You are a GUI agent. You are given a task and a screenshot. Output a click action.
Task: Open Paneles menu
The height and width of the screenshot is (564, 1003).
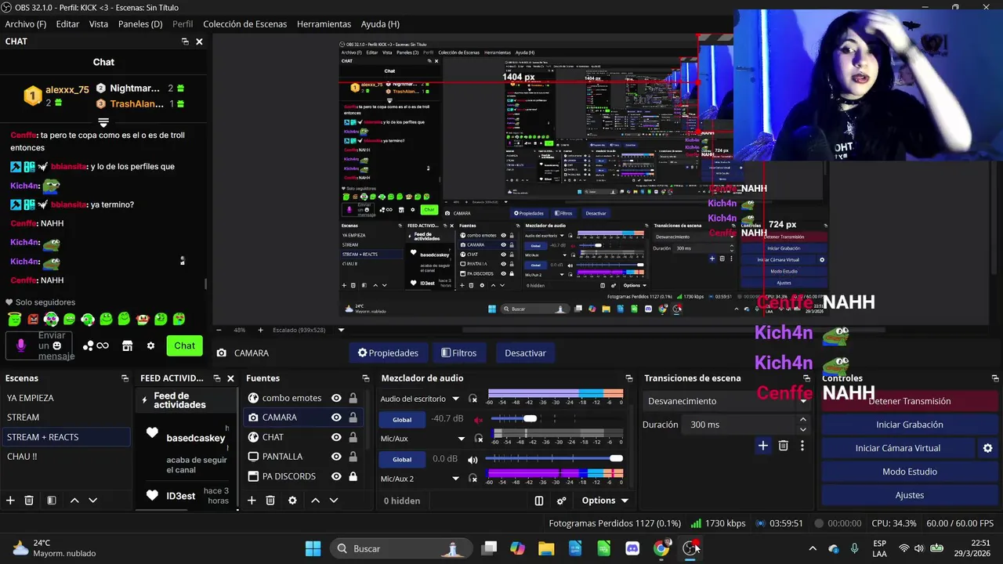140,24
